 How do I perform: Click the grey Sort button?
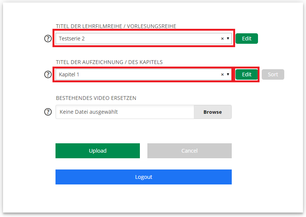(x=273, y=74)
